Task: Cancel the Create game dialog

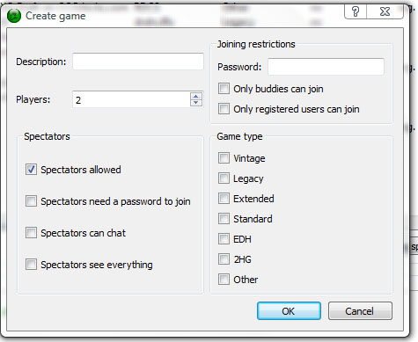Action: click(360, 311)
